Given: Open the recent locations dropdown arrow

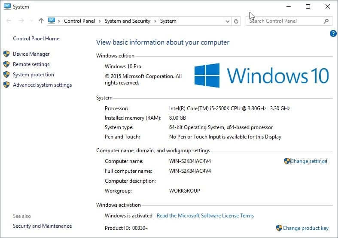Looking at the screenshot, I should 32,21.
